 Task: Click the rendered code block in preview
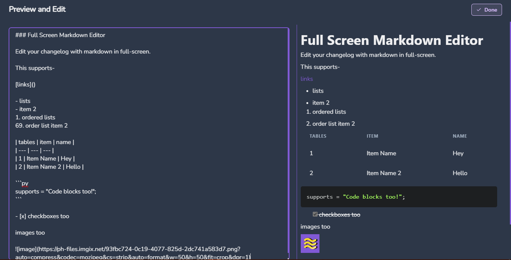(399, 197)
